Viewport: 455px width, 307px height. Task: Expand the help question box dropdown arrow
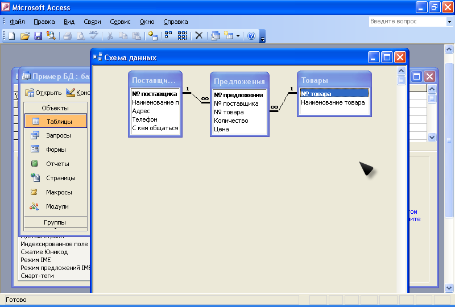tap(449, 22)
